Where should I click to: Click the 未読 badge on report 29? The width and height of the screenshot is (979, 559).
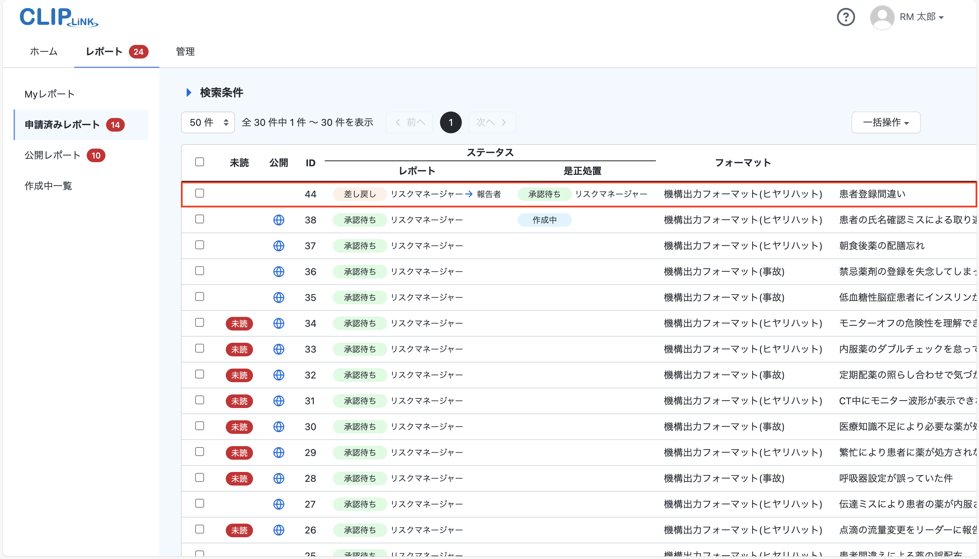coord(239,453)
